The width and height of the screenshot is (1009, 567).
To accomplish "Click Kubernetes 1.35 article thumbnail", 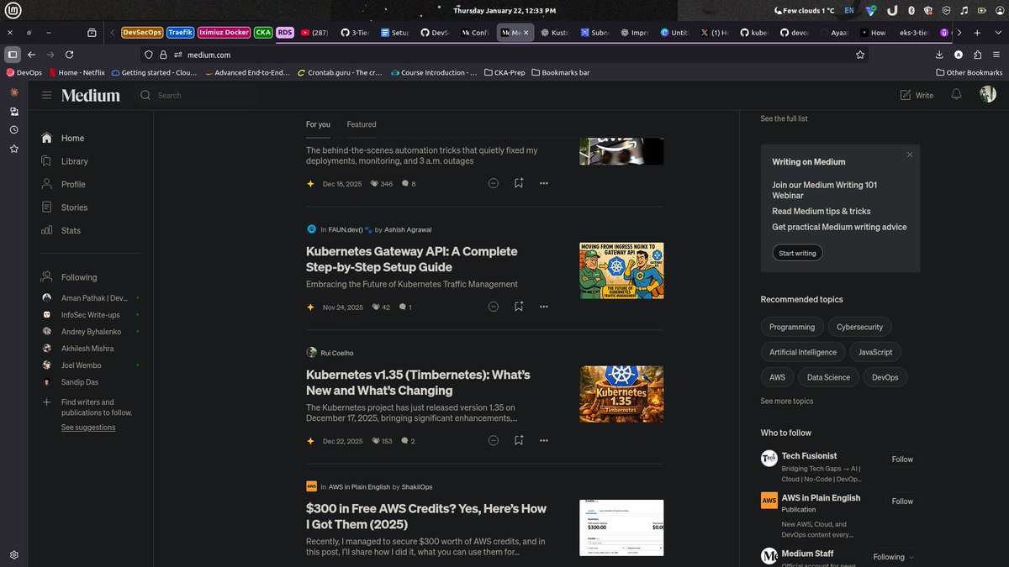I will pos(621,393).
